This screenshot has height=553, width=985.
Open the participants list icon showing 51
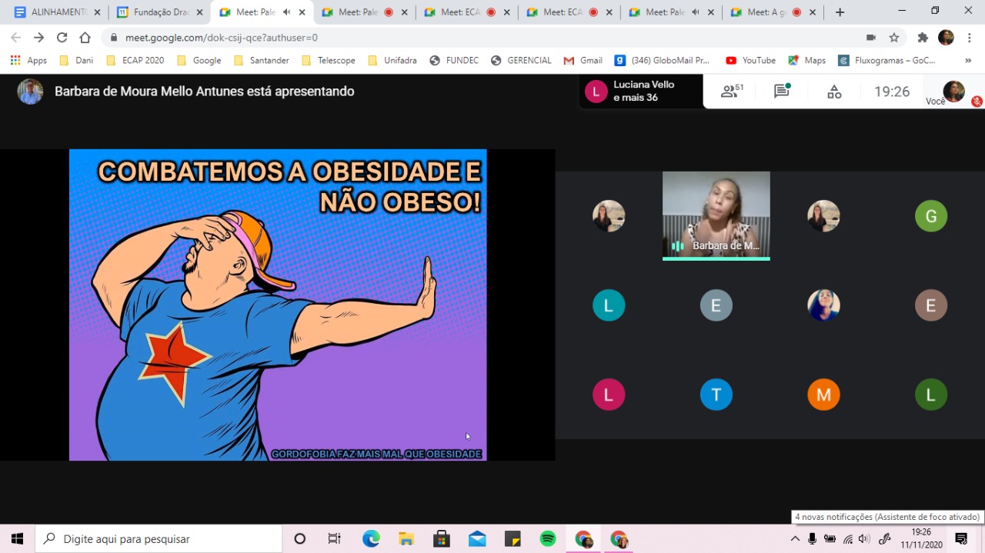731,92
